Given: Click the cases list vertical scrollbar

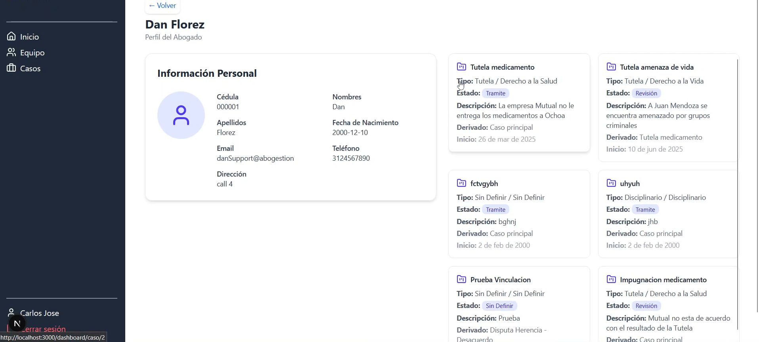Looking at the screenshot, I should [737, 194].
